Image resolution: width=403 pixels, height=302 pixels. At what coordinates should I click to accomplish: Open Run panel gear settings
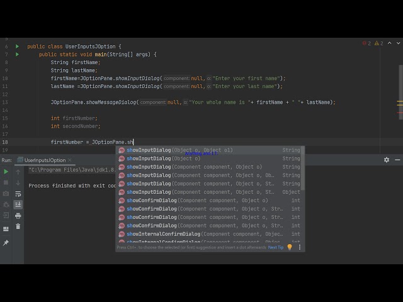point(387,160)
